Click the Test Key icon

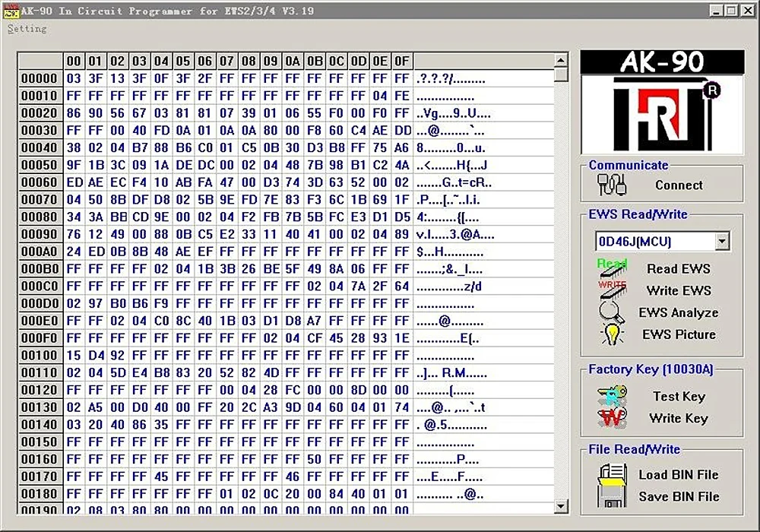(612, 395)
